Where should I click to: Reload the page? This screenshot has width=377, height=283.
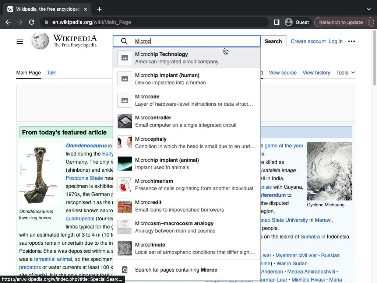tap(32, 22)
